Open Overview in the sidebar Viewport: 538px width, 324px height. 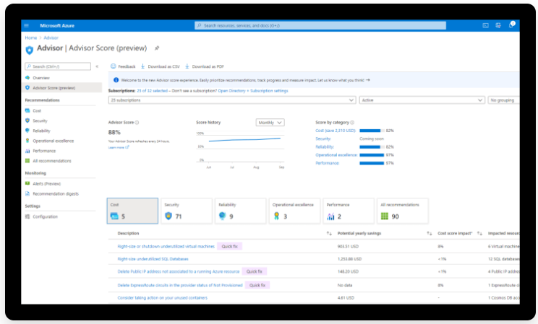pos(41,77)
